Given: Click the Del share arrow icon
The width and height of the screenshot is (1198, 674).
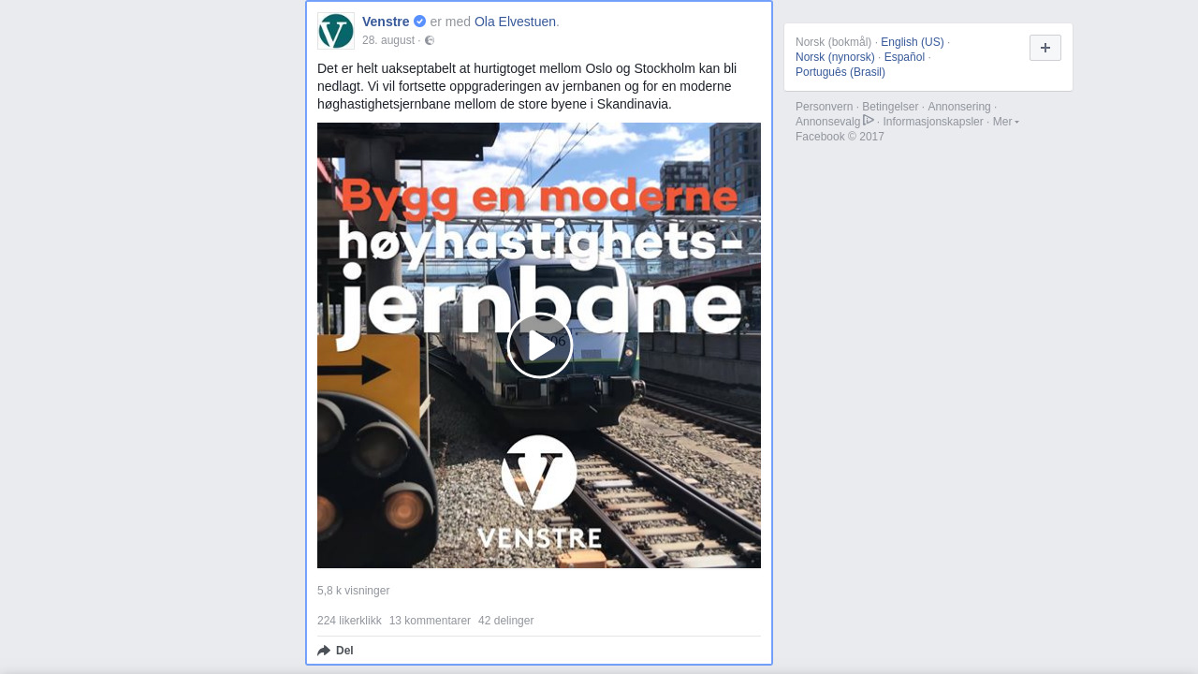Looking at the screenshot, I should click(x=324, y=651).
